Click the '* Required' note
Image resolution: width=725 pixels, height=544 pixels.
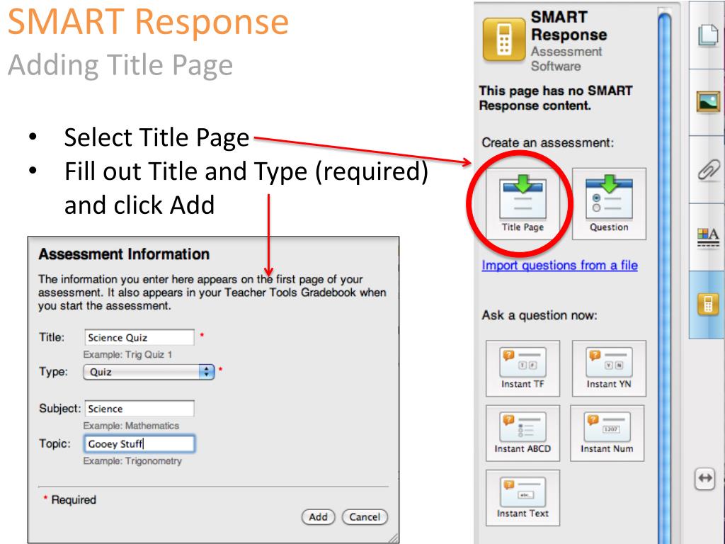(x=70, y=499)
